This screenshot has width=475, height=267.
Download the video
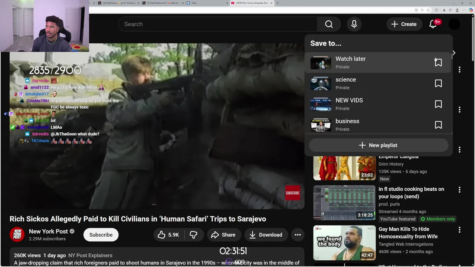click(x=266, y=235)
